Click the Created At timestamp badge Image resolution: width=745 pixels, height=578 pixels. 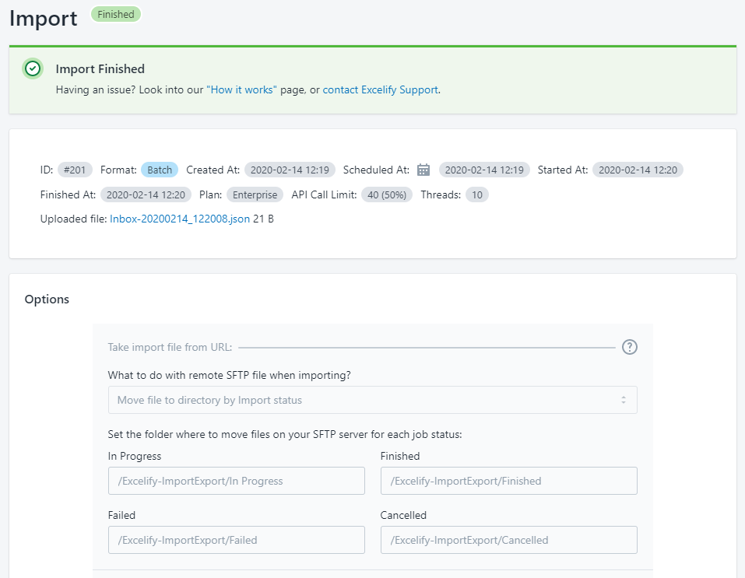click(290, 170)
